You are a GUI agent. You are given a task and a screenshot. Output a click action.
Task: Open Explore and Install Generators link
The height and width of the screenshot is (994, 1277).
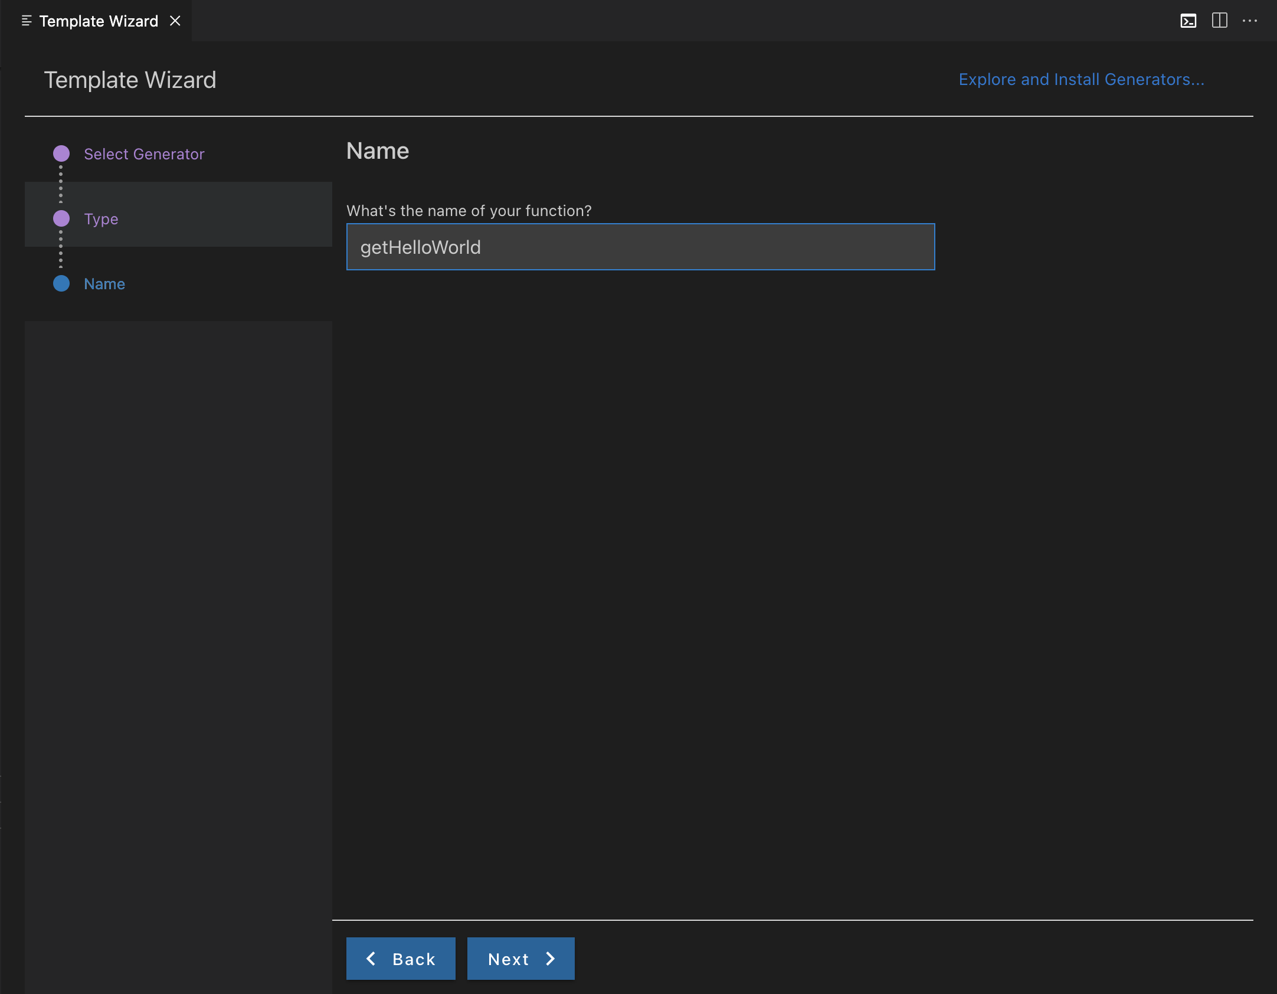pyautogui.click(x=1081, y=79)
